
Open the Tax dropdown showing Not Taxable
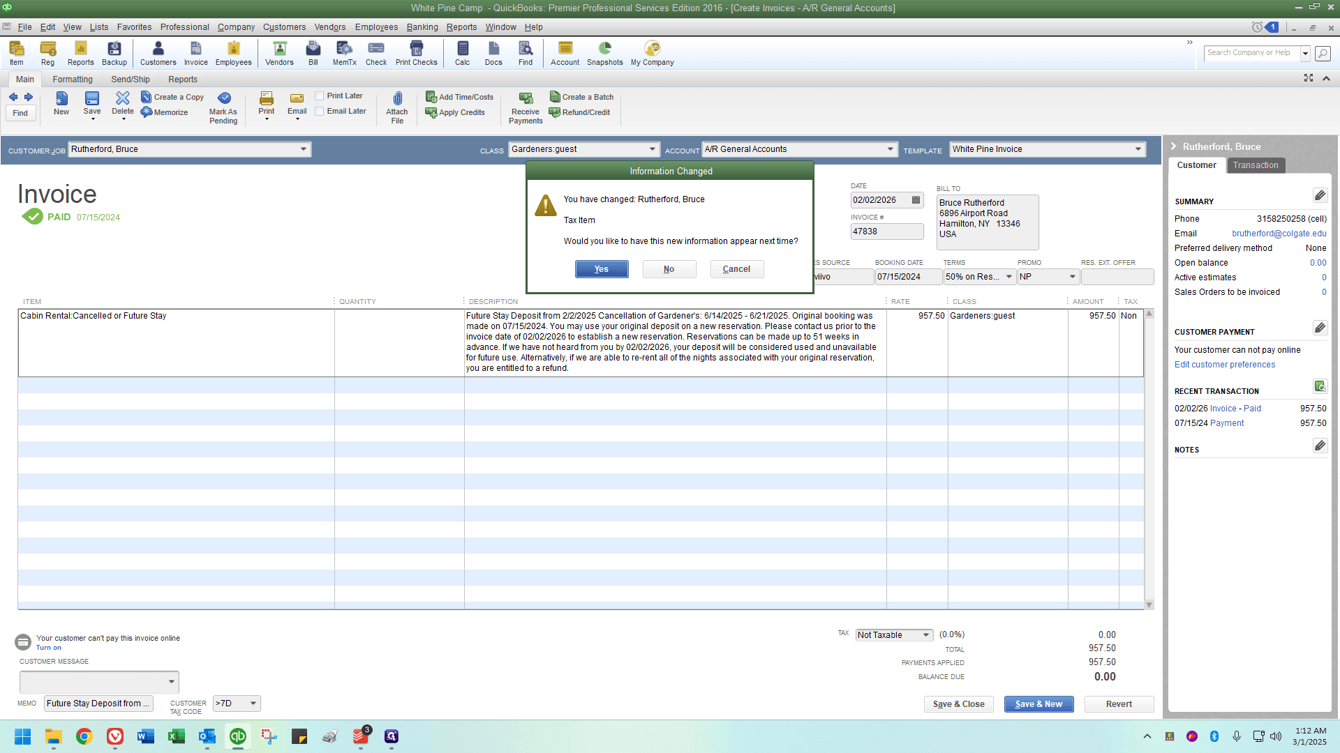[926, 635]
